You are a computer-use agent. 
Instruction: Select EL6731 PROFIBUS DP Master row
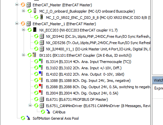click(x=77, y=99)
